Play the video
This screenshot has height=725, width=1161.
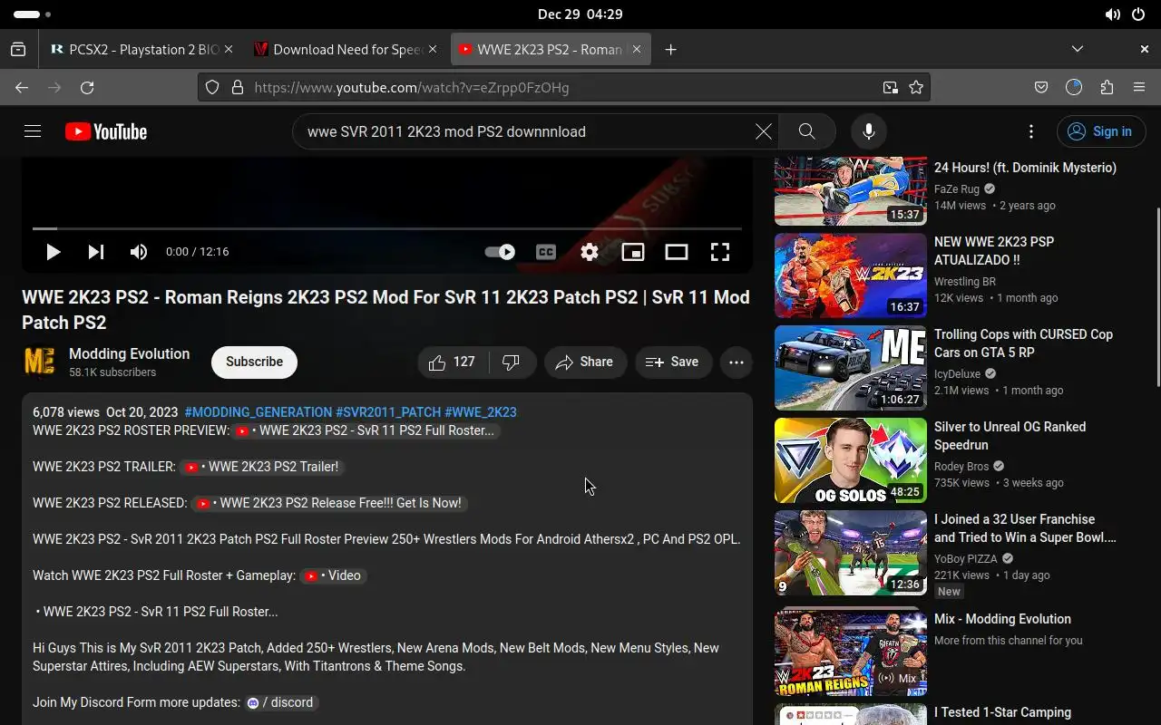point(53,252)
